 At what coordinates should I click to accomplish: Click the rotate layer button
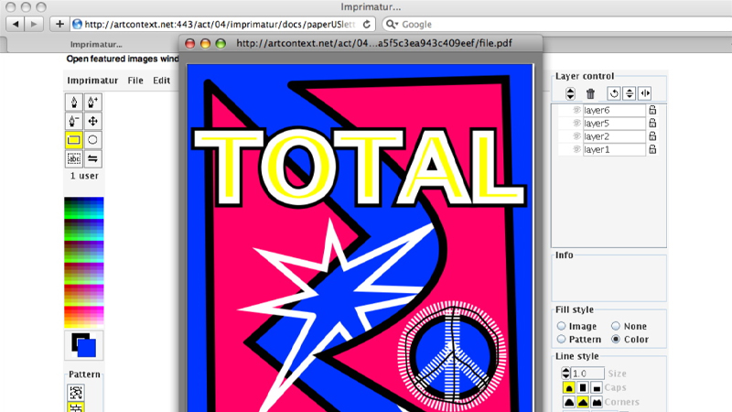[614, 93]
